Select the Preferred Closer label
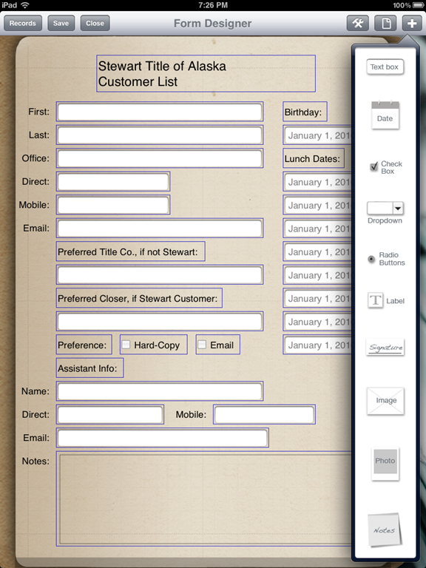The image size is (426, 568). coord(139,298)
